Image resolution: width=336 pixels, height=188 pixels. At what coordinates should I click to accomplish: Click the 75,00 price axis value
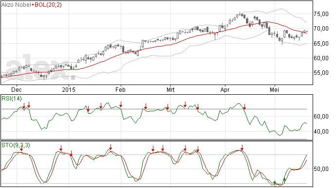coord(321,14)
